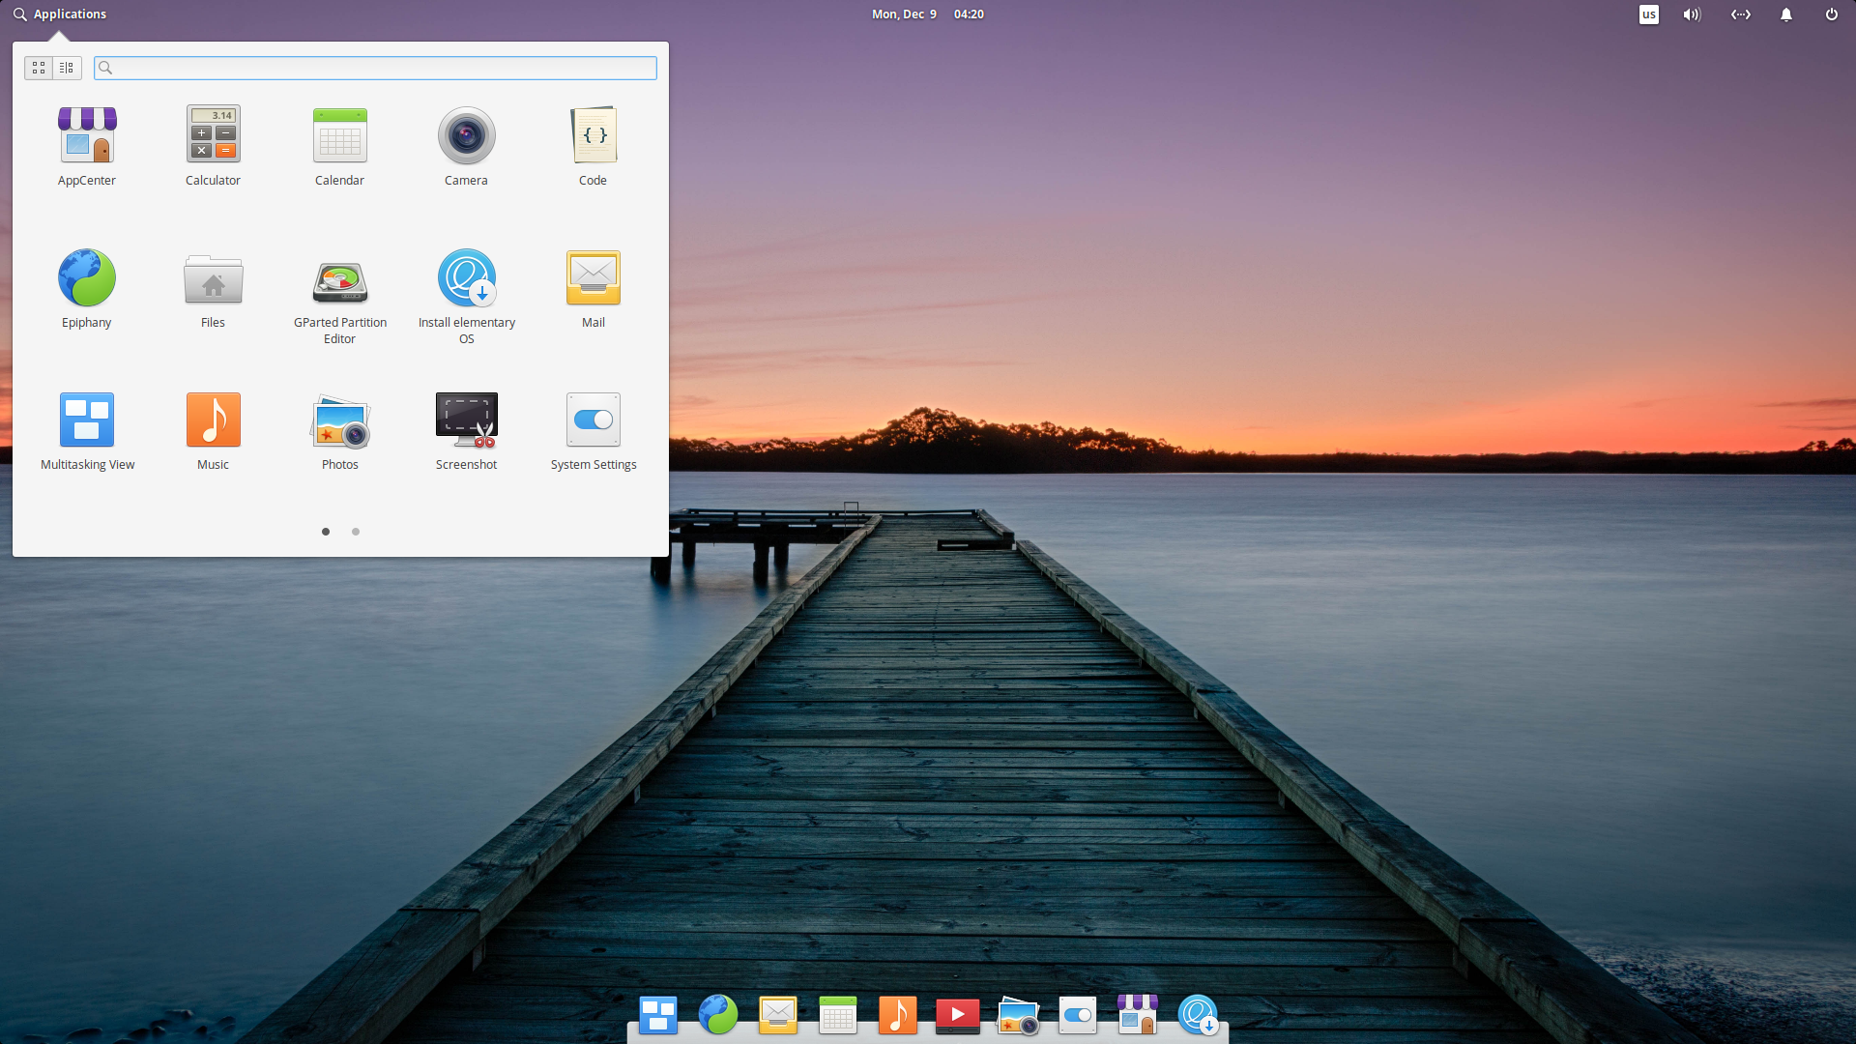Switch to list view layout
Image resolution: width=1856 pixels, height=1044 pixels.
67,68
